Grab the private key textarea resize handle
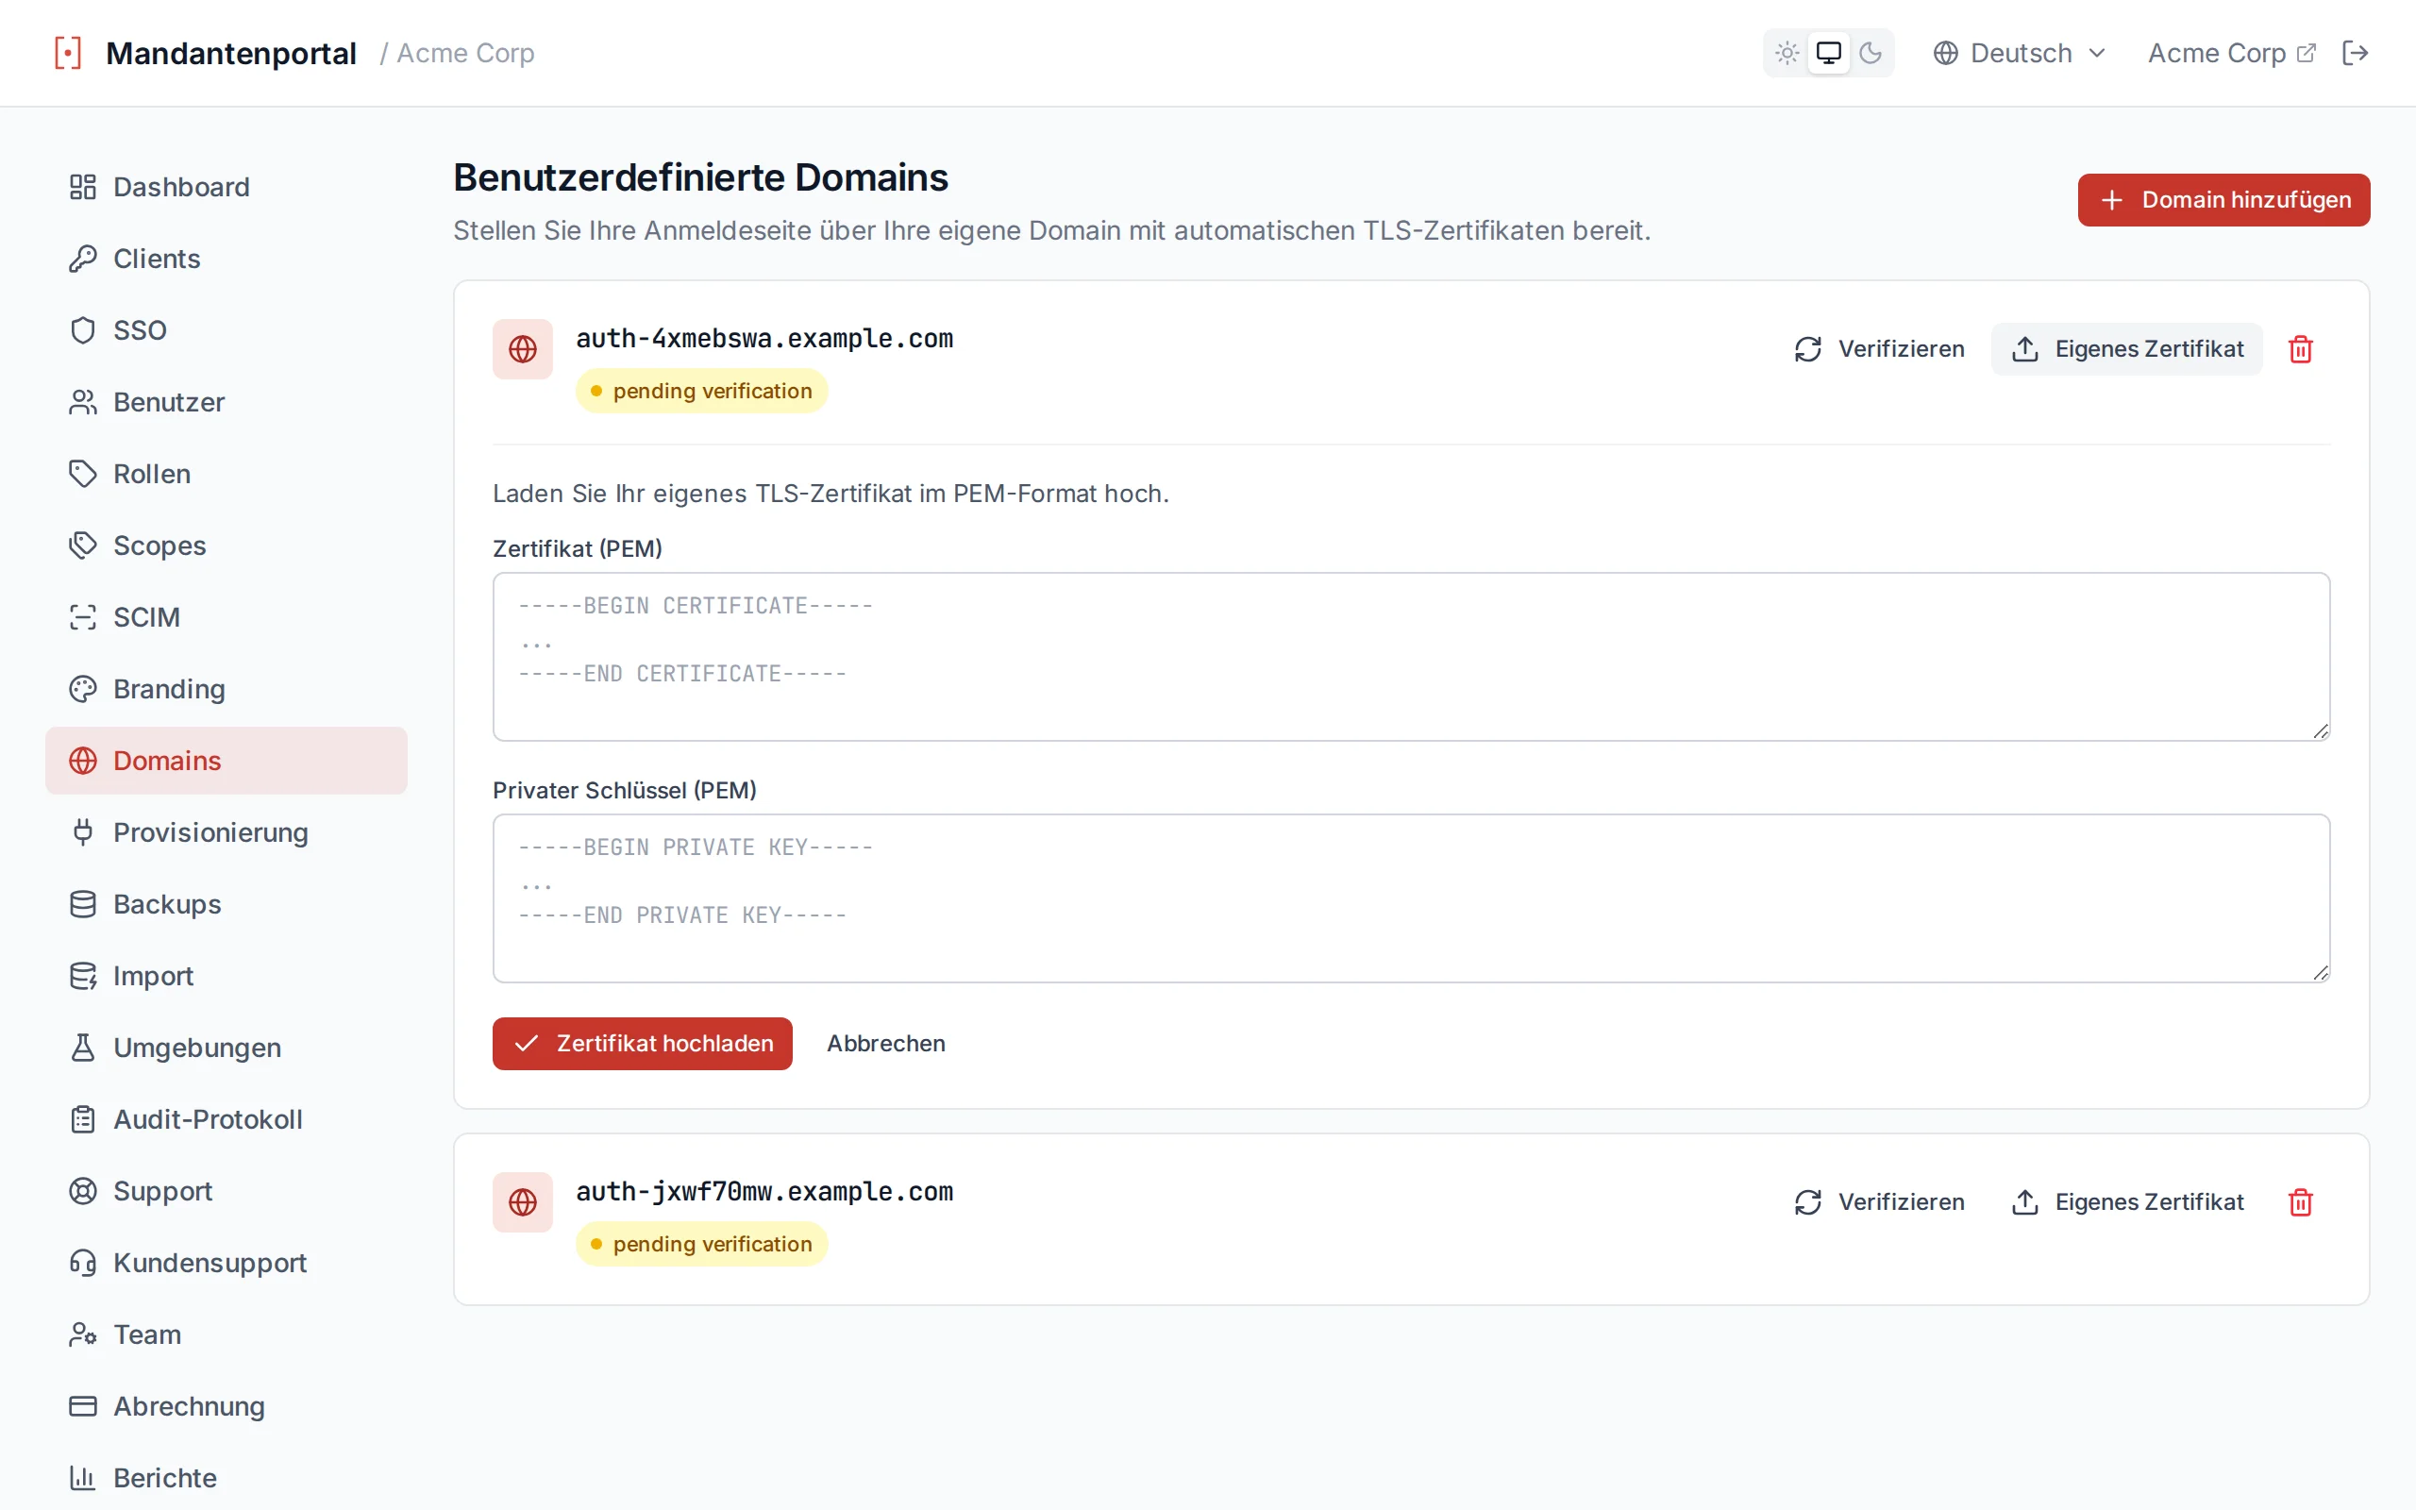 pyautogui.click(x=2320, y=973)
